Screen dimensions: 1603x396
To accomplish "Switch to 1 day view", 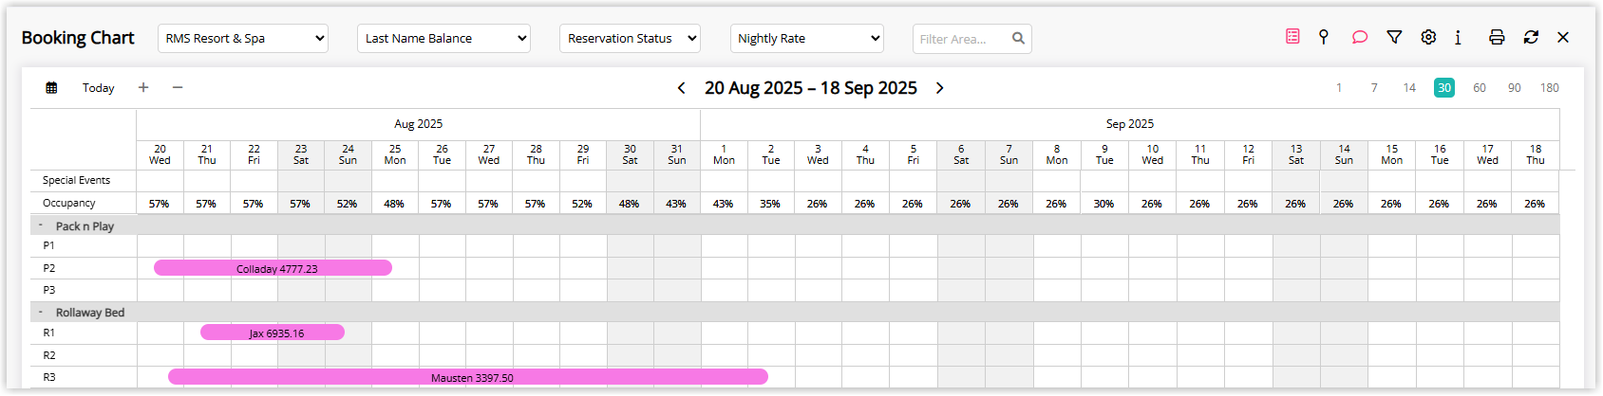I will pyautogui.click(x=1339, y=88).
